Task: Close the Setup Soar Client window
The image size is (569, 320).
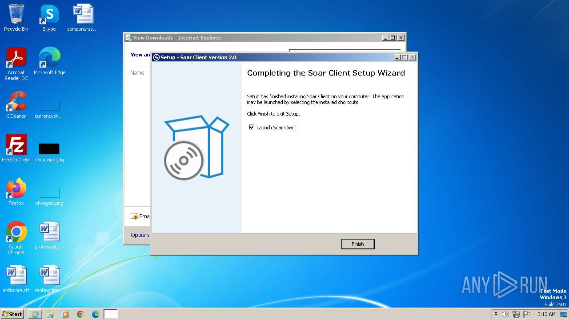Action: coord(413,57)
